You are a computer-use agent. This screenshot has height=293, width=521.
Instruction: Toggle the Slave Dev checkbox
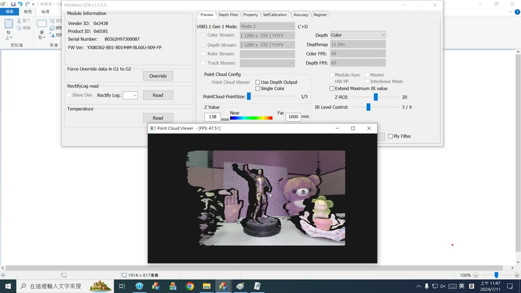coord(69,95)
